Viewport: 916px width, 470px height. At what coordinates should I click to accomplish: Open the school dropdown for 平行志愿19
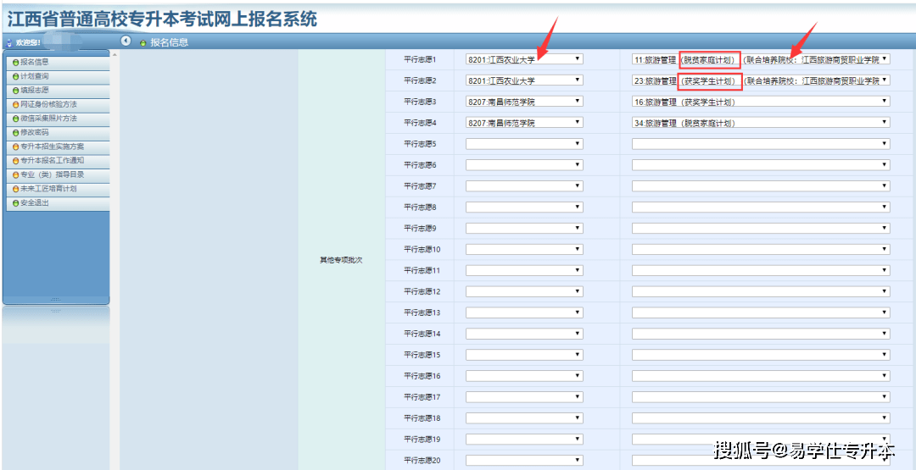click(524, 440)
